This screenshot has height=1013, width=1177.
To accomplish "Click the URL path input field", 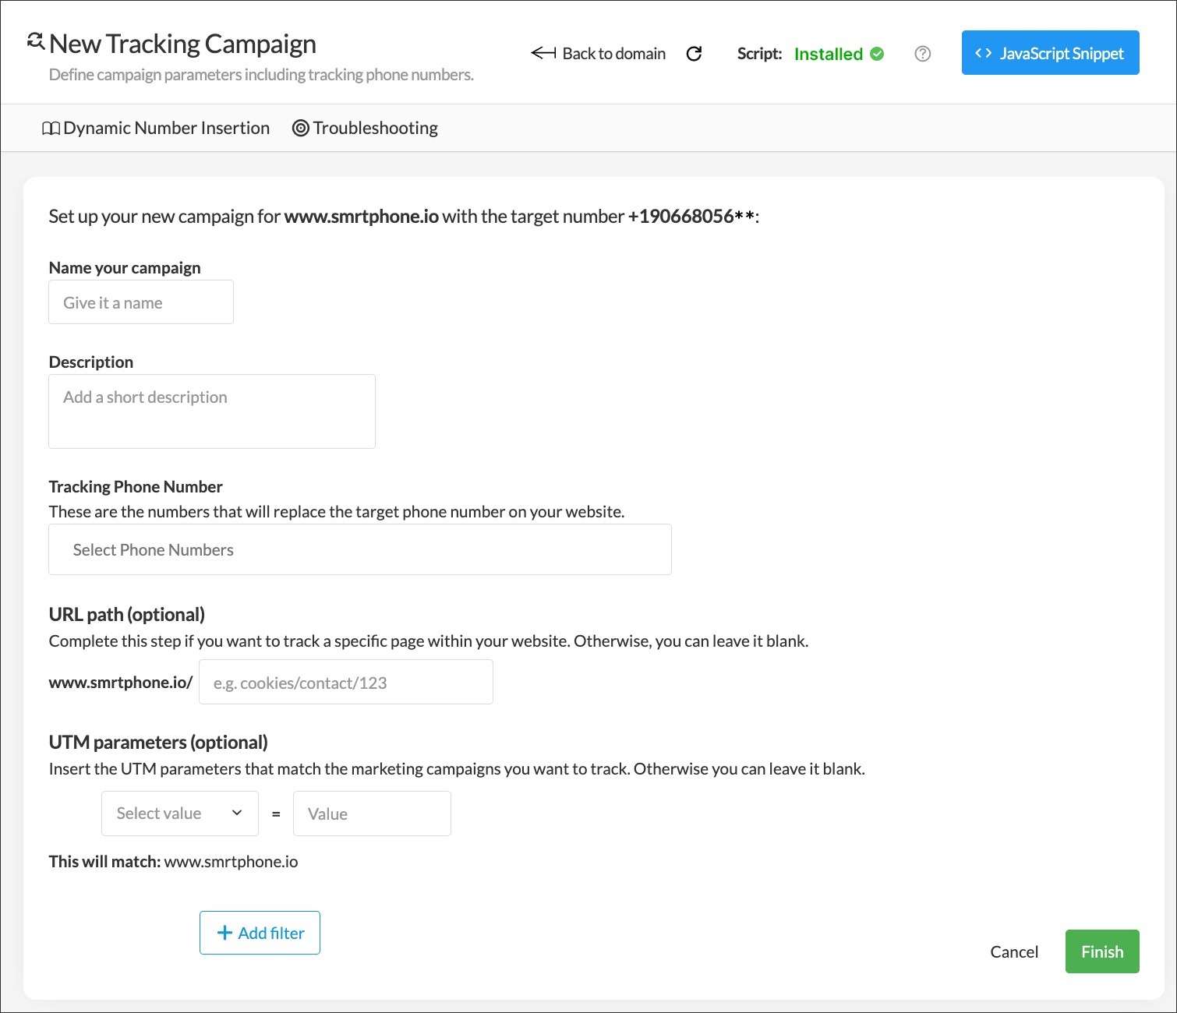I will coord(345,683).
